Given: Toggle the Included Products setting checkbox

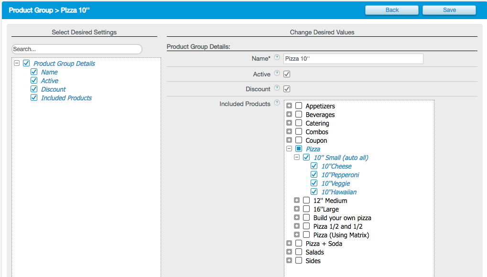Looking at the screenshot, I should click(34, 98).
